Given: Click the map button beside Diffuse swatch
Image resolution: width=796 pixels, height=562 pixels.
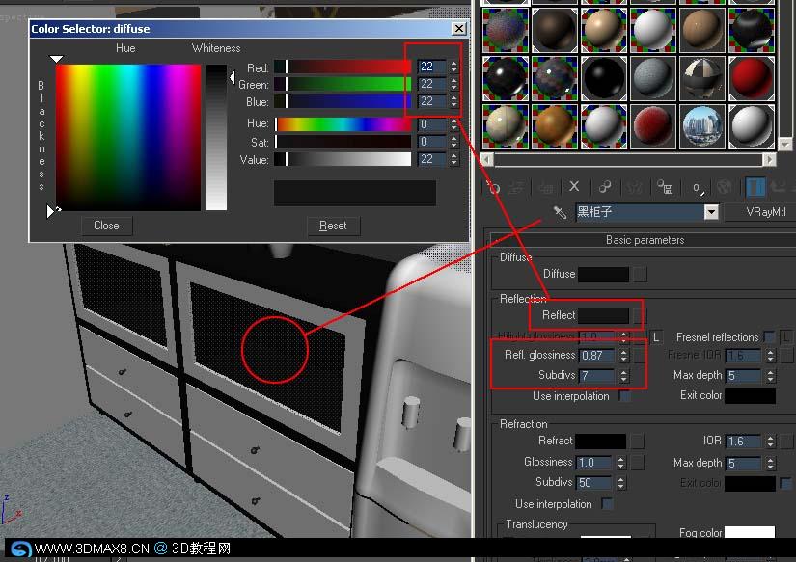Looking at the screenshot, I should [x=640, y=275].
